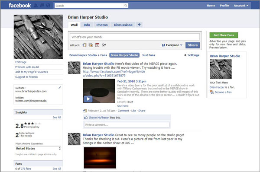Attach an event icon in composer
The width and height of the screenshot is (260, 172).
97,45
